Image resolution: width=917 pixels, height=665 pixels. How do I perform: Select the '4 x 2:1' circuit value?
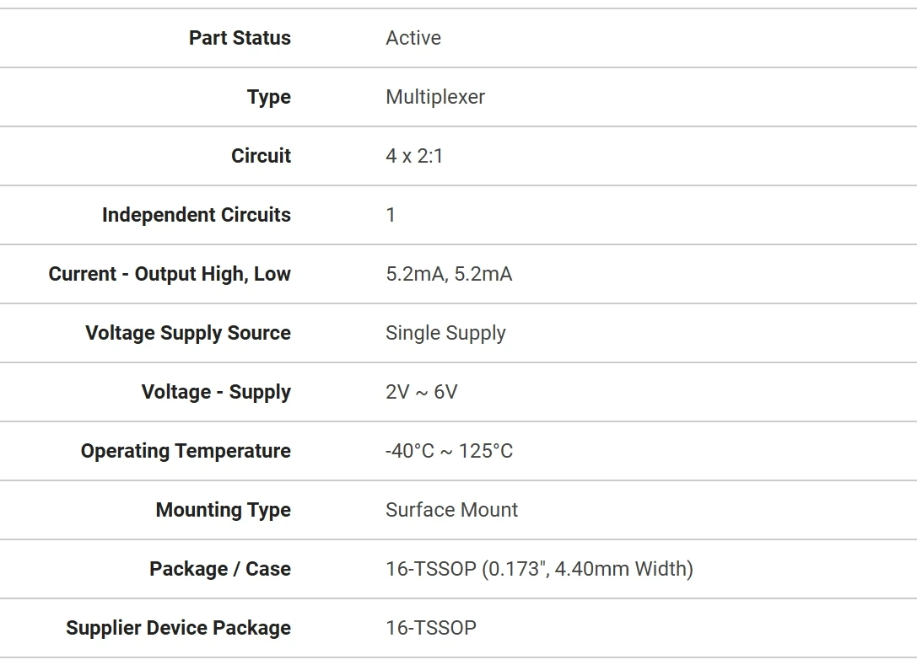(414, 156)
